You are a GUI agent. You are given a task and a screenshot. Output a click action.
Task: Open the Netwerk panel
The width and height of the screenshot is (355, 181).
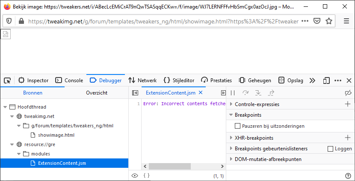tap(142, 80)
